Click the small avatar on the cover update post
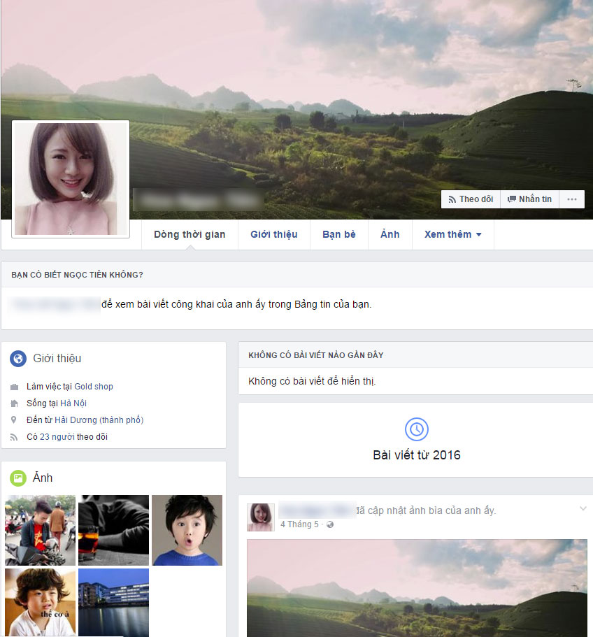The image size is (593, 637). pos(261,517)
